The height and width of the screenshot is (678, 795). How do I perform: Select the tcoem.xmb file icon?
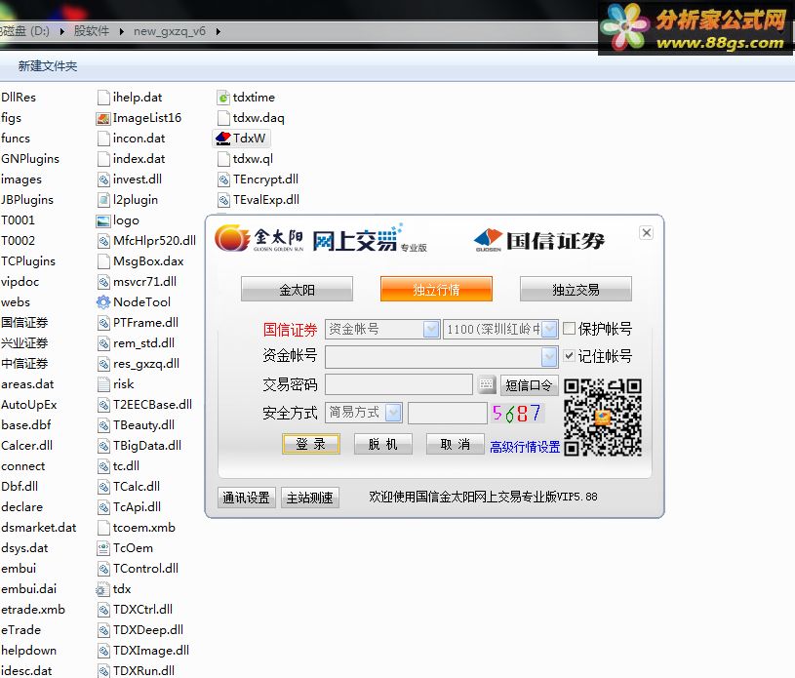tap(103, 528)
